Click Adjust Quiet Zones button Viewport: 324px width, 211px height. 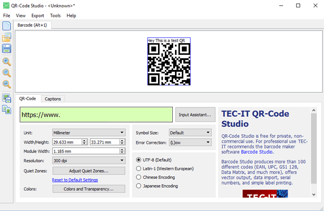89,171
